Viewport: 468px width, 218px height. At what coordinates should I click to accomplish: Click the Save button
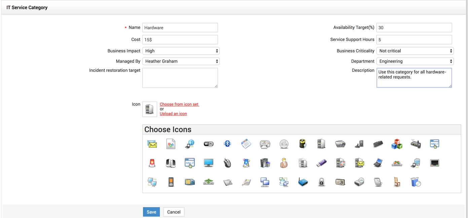coord(151,212)
